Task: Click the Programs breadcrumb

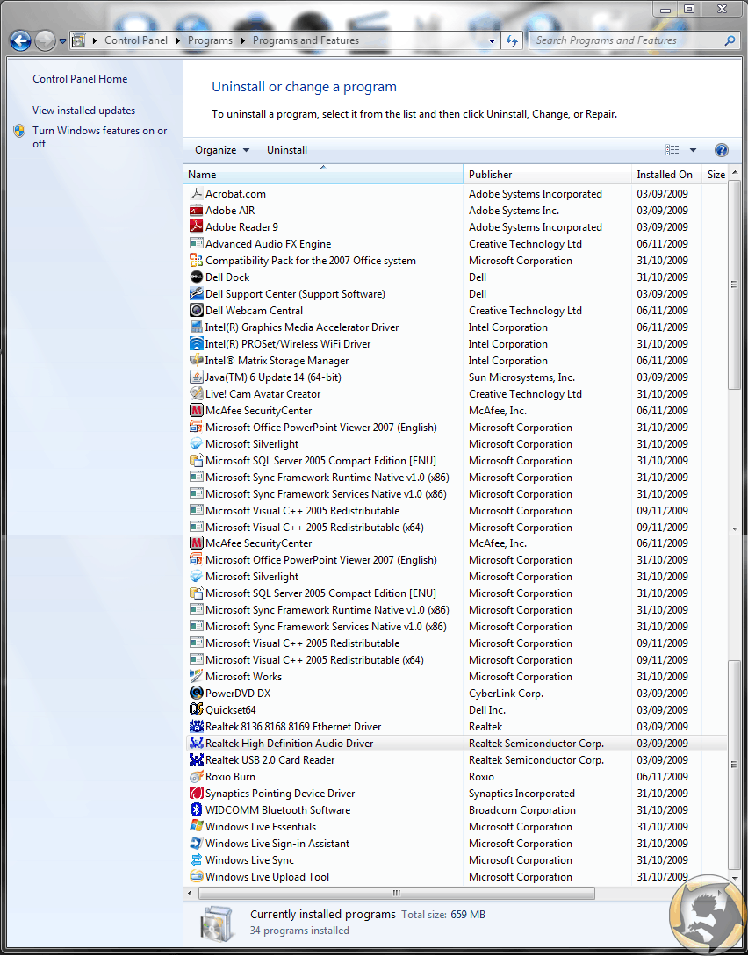Action: pos(211,40)
